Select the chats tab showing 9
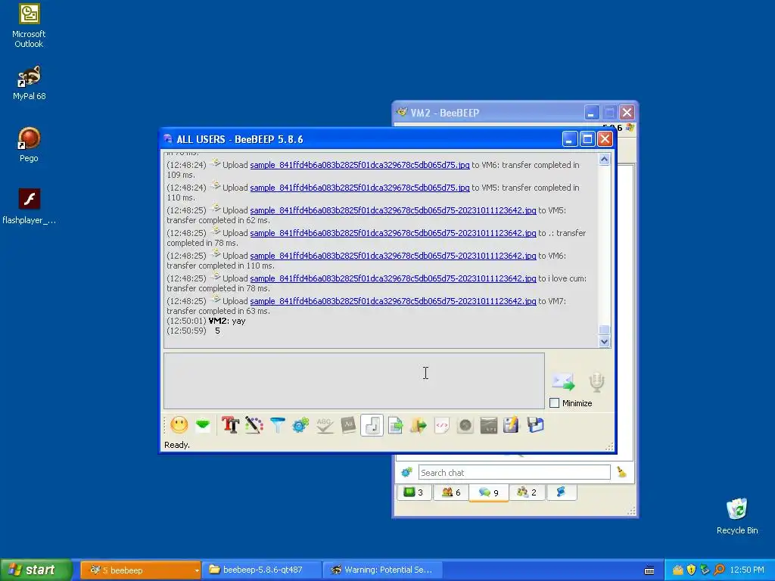 click(488, 492)
